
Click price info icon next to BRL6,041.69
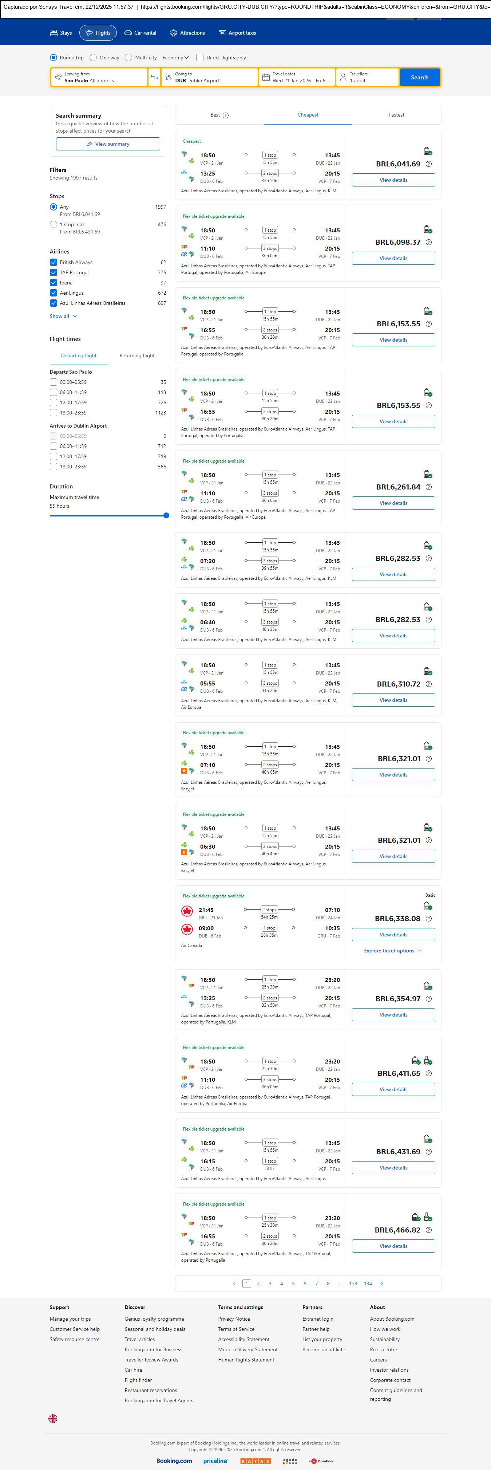429,164
